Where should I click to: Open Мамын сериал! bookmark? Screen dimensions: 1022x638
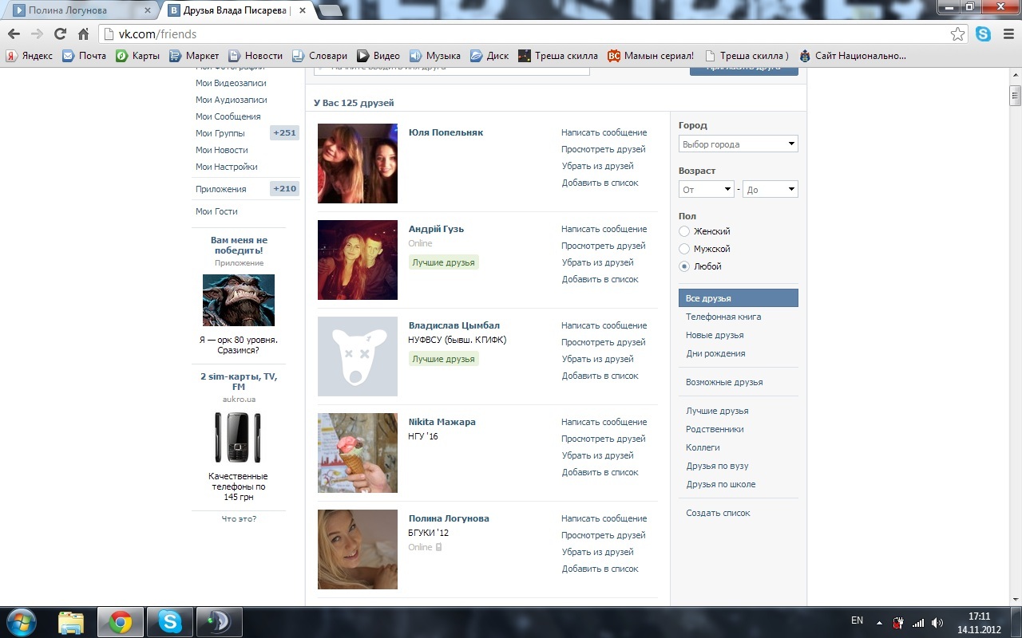pyautogui.click(x=651, y=56)
